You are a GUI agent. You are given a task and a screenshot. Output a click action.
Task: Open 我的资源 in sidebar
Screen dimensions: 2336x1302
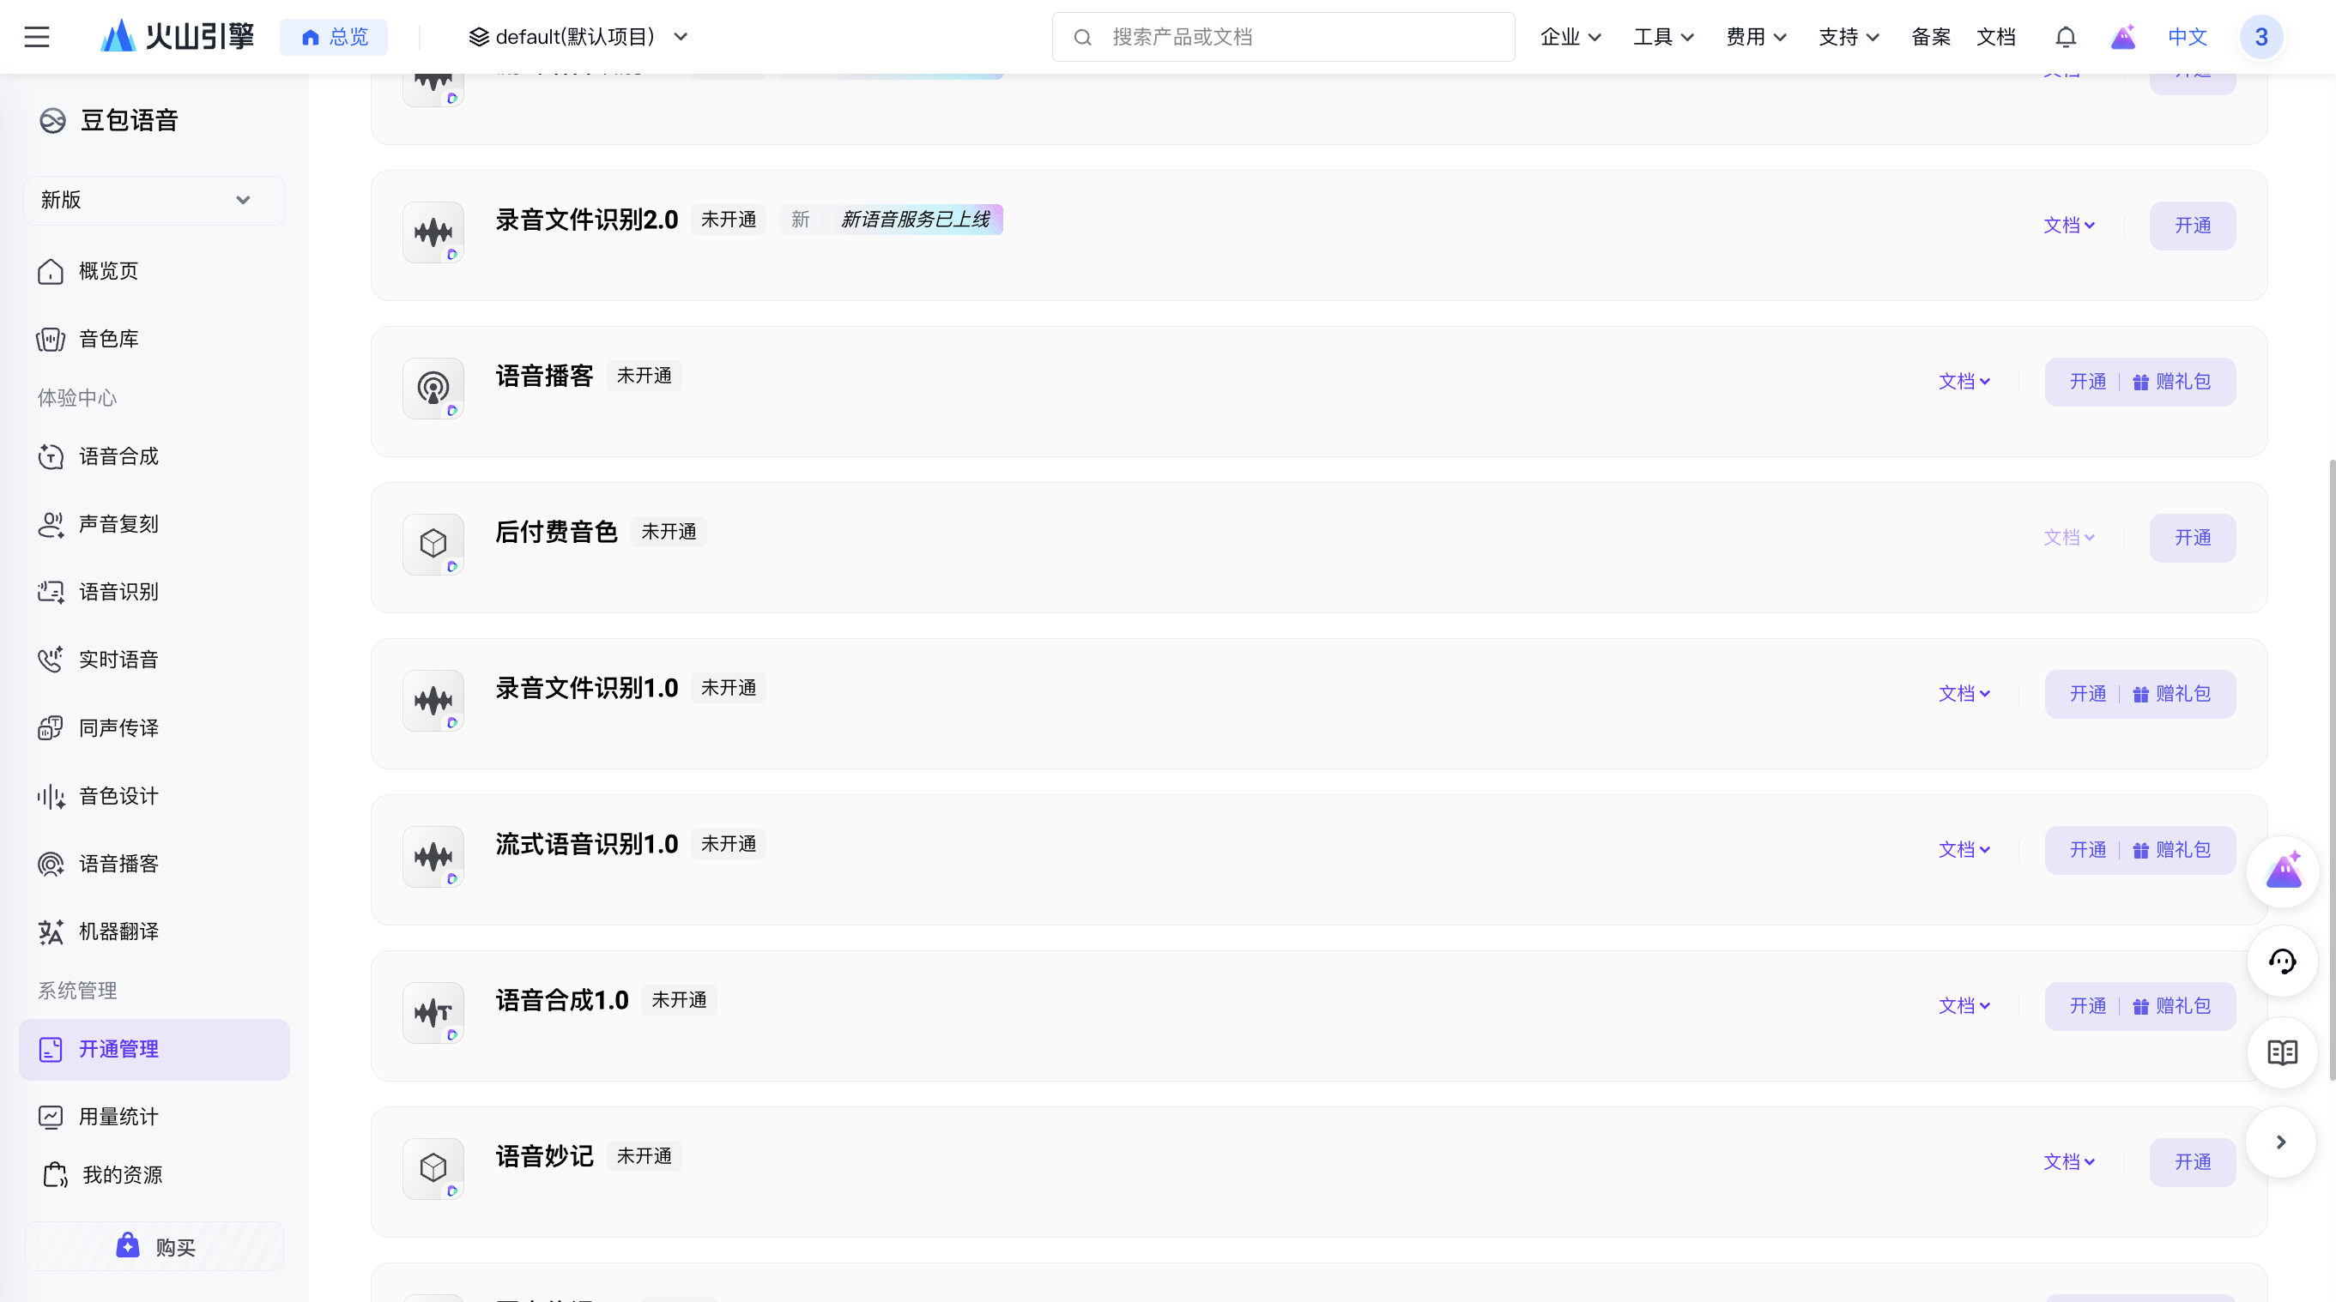(x=154, y=1175)
